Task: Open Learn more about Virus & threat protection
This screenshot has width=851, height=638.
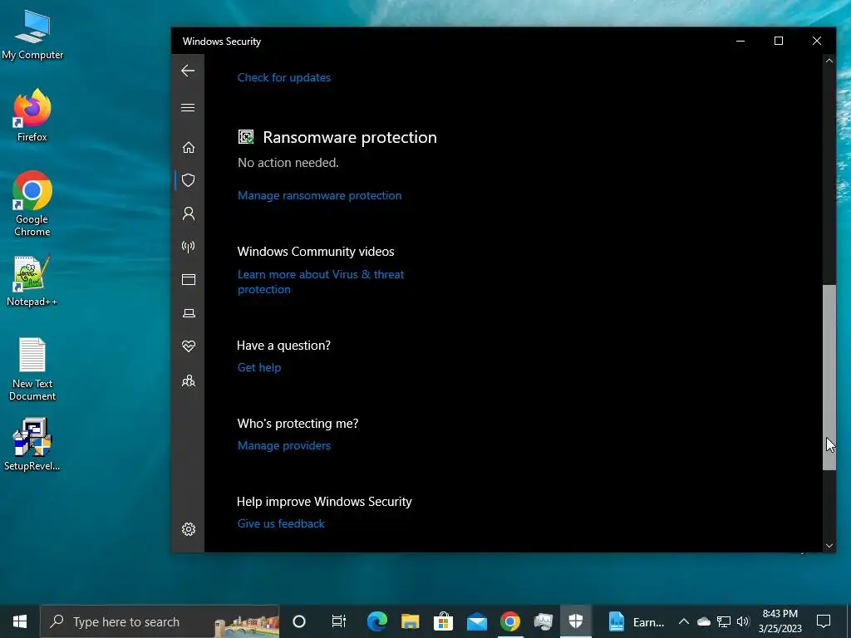Action: [321, 282]
